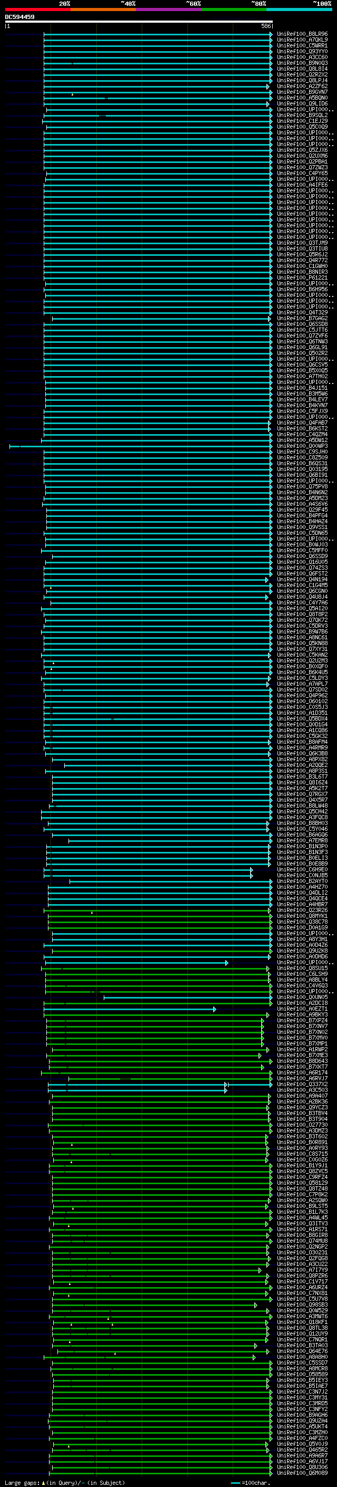Image resolution: width=337 pixels, height=1487 pixels.
Task: Select the UniRef100_A7I7Y9 label
Action: [x=302, y=1270]
